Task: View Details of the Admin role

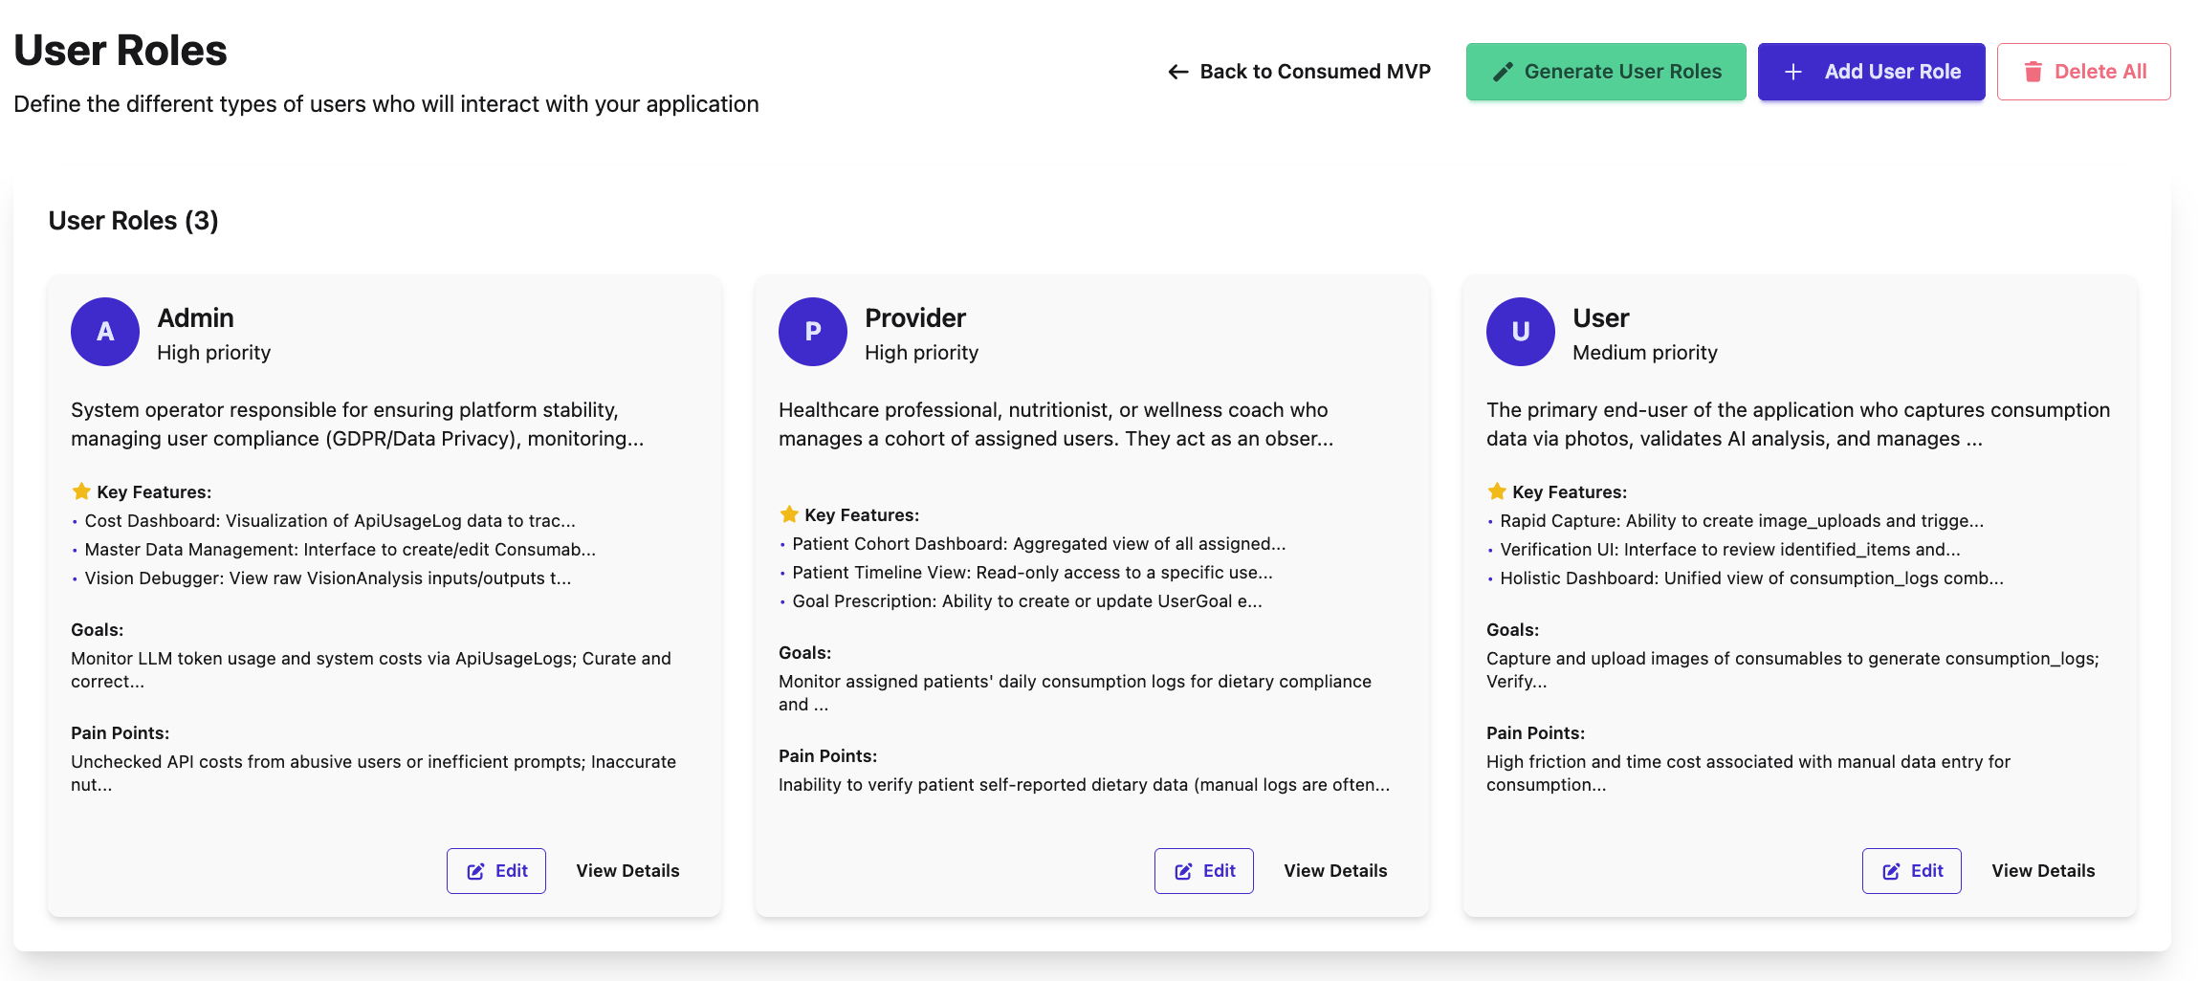Action: click(627, 870)
